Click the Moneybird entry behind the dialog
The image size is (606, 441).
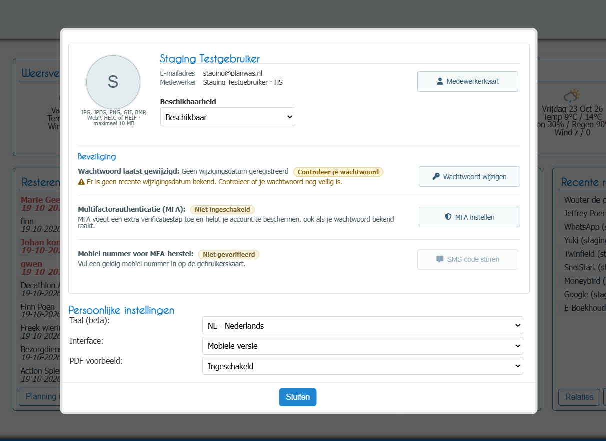pyautogui.click(x=585, y=281)
